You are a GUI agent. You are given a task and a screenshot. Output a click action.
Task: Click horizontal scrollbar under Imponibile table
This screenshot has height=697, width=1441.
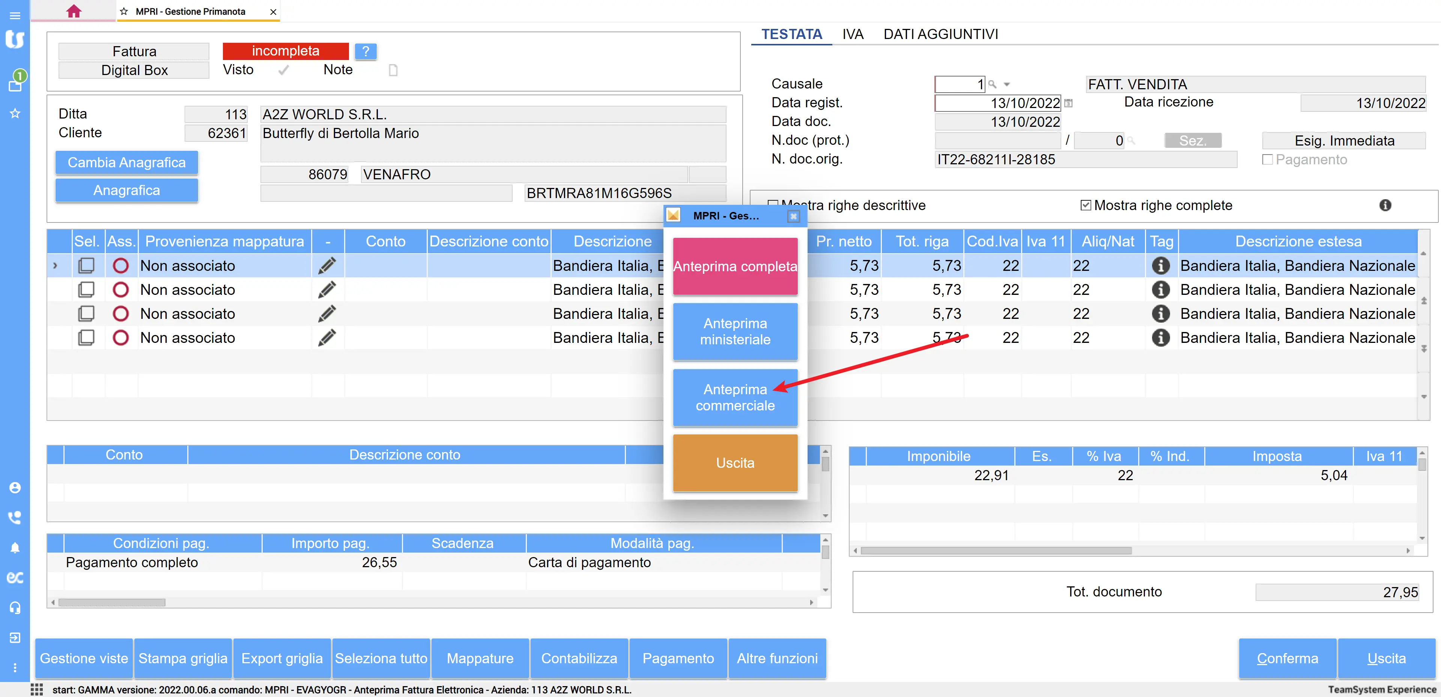[x=996, y=550]
